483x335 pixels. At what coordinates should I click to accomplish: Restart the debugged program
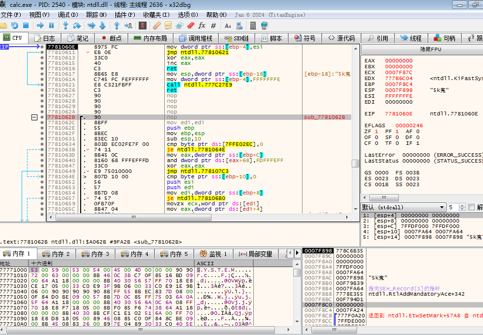click(x=14, y=26)
